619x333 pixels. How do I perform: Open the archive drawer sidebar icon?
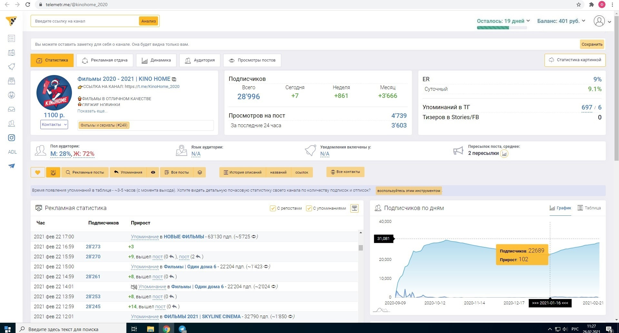[x=11, y=81]
